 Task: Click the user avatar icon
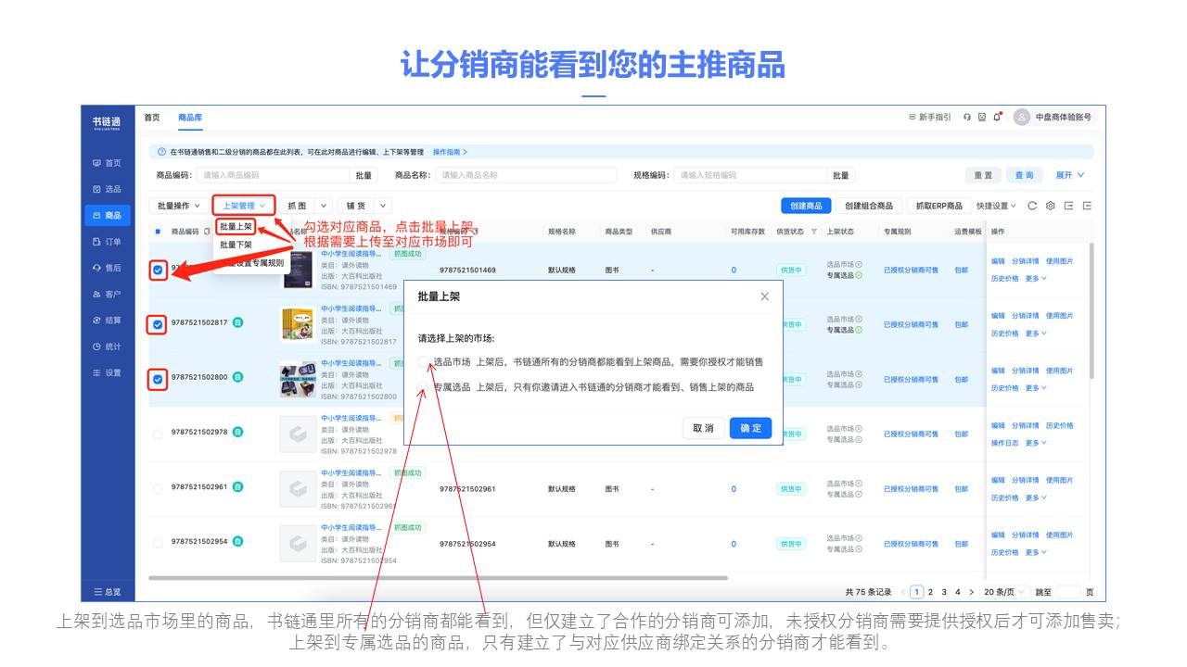pyautogui.click(x=1022, y=117)
